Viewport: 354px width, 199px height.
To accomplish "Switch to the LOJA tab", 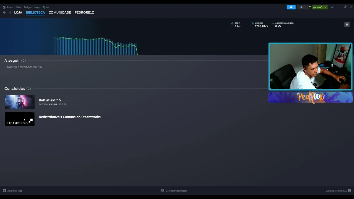I will coord(18,12).
